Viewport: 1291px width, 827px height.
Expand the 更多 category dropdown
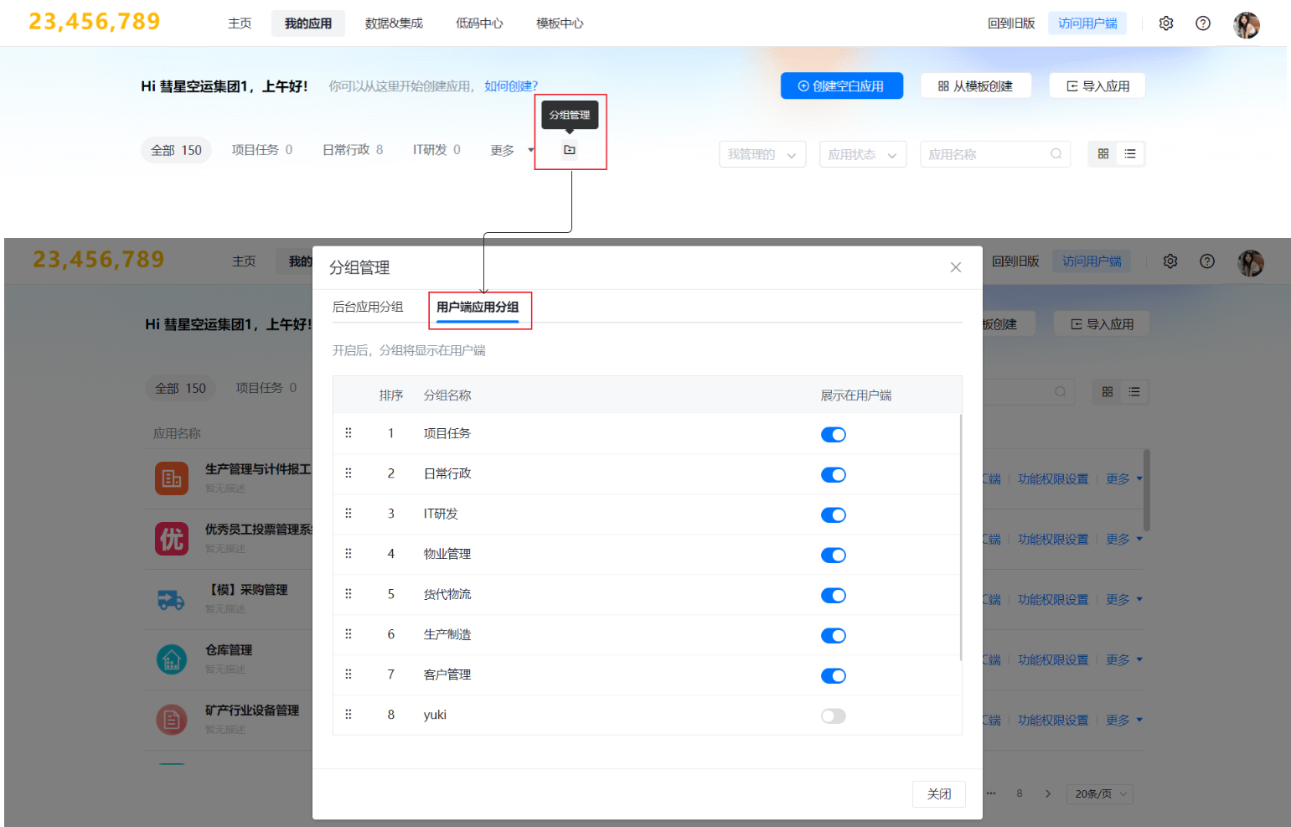511,150
